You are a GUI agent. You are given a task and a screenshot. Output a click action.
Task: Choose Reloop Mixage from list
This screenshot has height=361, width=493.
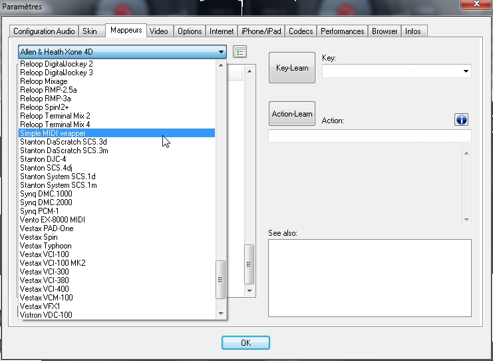[x=116, y=81]
